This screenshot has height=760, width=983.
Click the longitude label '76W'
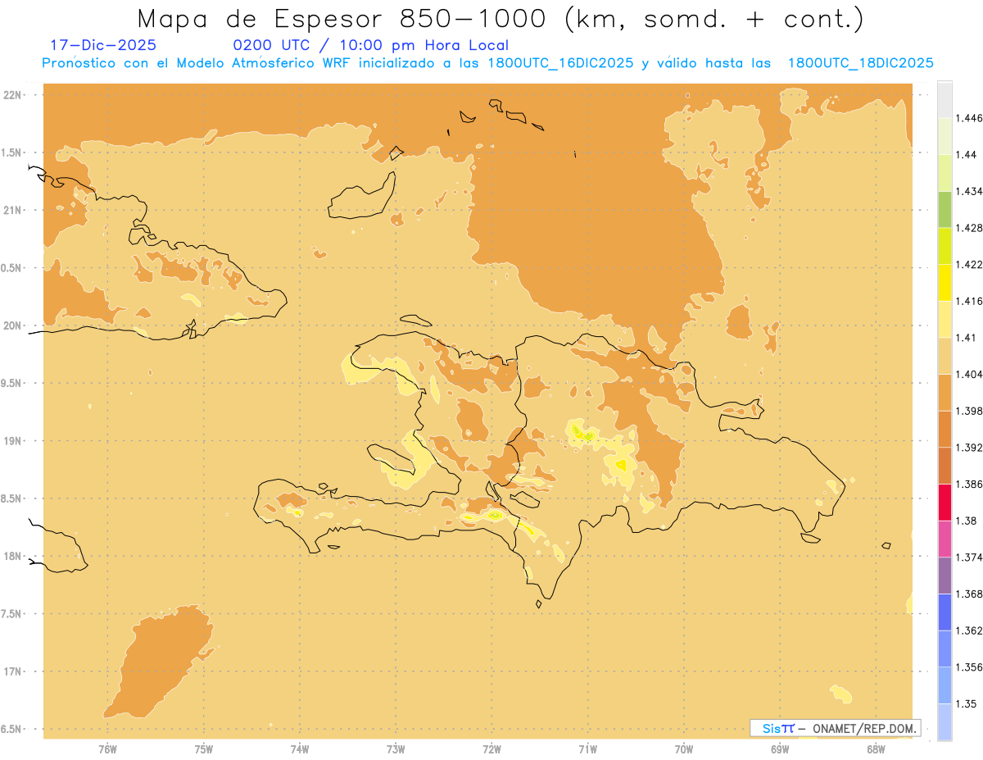107,749
